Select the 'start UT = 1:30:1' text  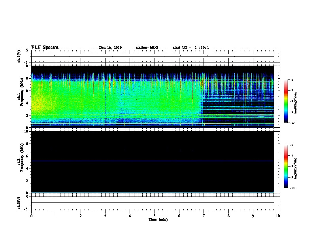coord(191,47)
